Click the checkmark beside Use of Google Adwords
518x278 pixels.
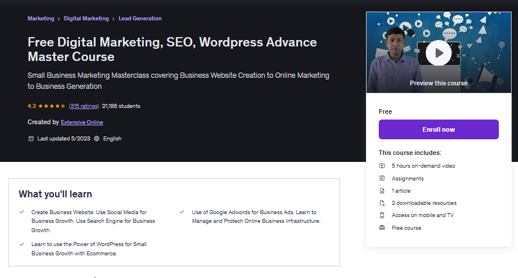182,212
